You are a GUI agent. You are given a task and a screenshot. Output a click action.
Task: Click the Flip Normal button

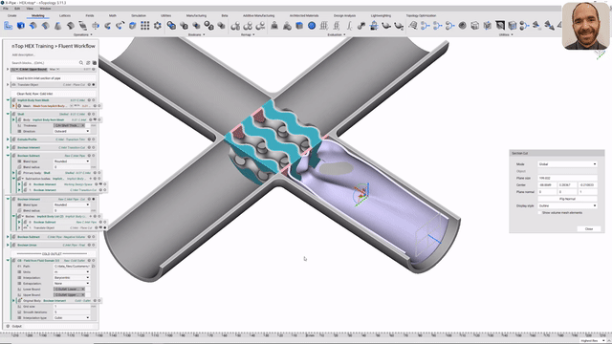(x=567, y=199)
